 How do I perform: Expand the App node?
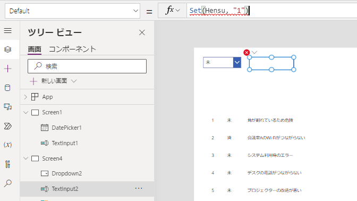click(x=25, y=97)
